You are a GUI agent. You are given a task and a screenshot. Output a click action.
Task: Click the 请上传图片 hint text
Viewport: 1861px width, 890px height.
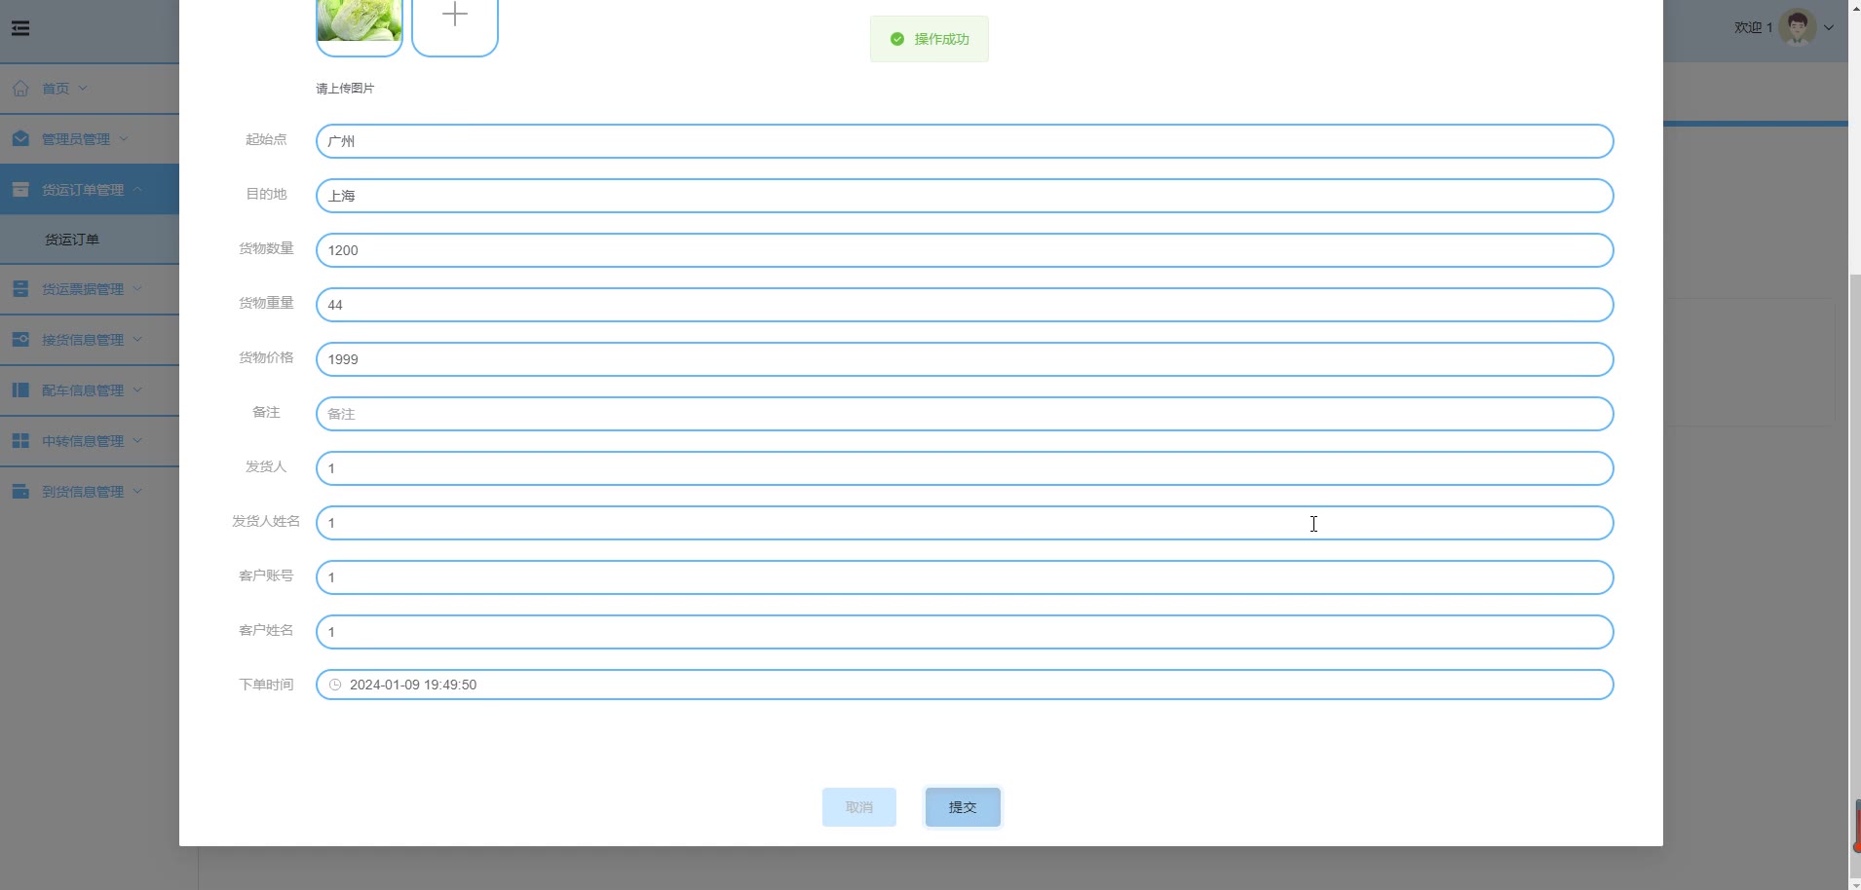coord(345,89)
